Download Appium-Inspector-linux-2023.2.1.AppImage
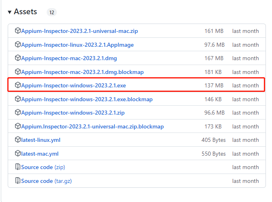 click(x=78, y=45)
